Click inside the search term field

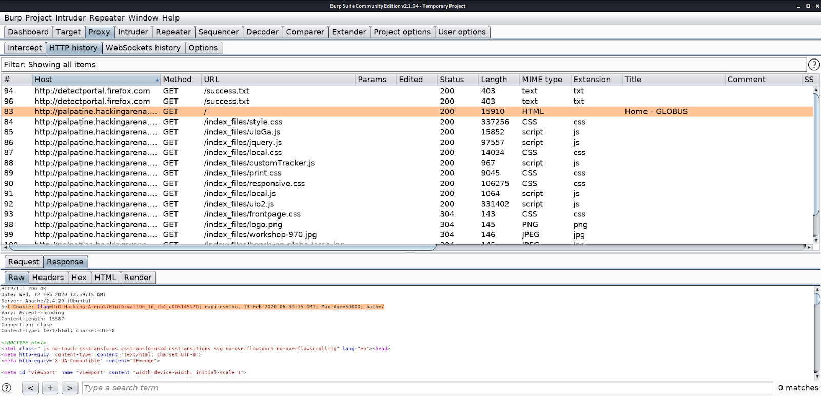427,388
